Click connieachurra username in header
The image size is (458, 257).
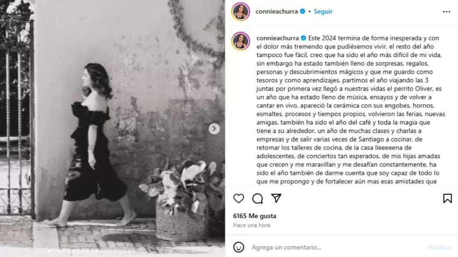[276, 11]
